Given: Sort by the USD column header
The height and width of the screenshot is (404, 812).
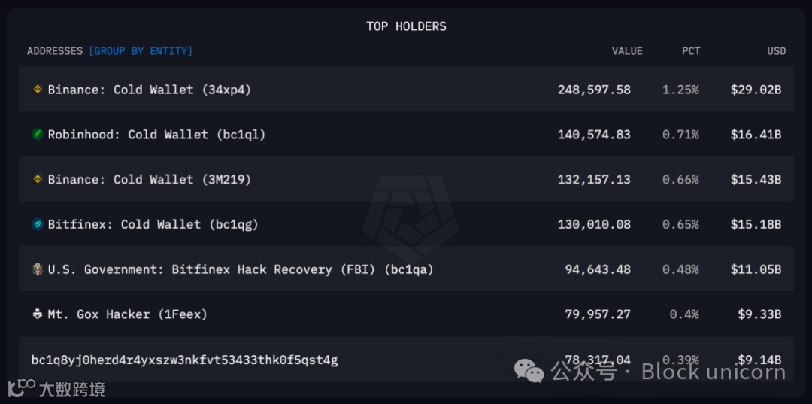Looking at the screenshot, I should coord(776,51).
